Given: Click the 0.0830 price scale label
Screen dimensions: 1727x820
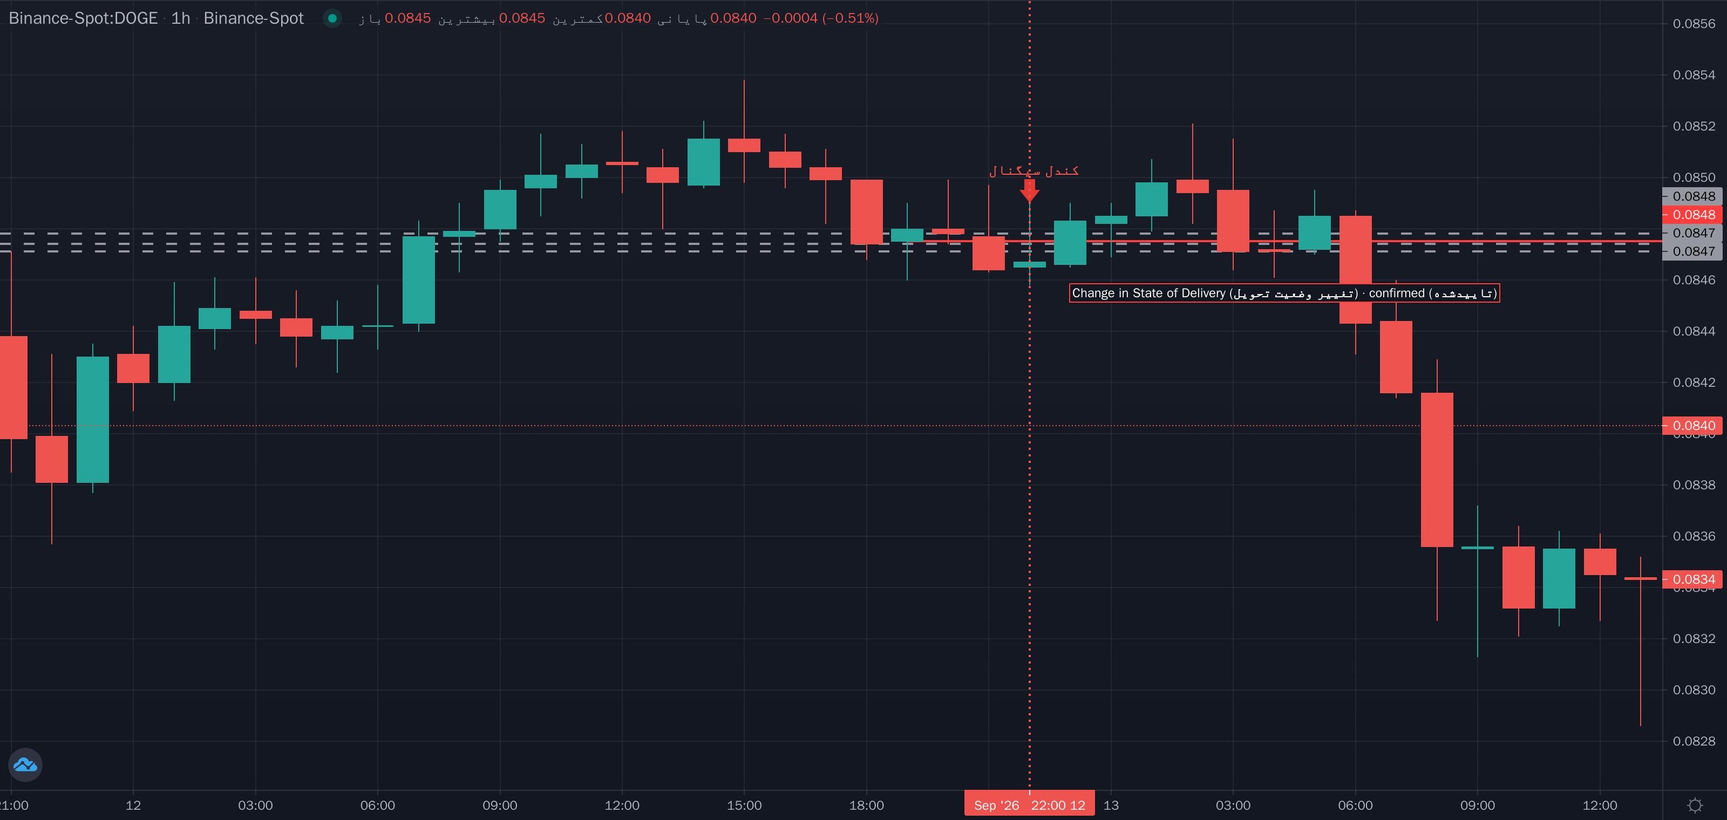Looking at the screenshot, I should (x=1694, y=690).
